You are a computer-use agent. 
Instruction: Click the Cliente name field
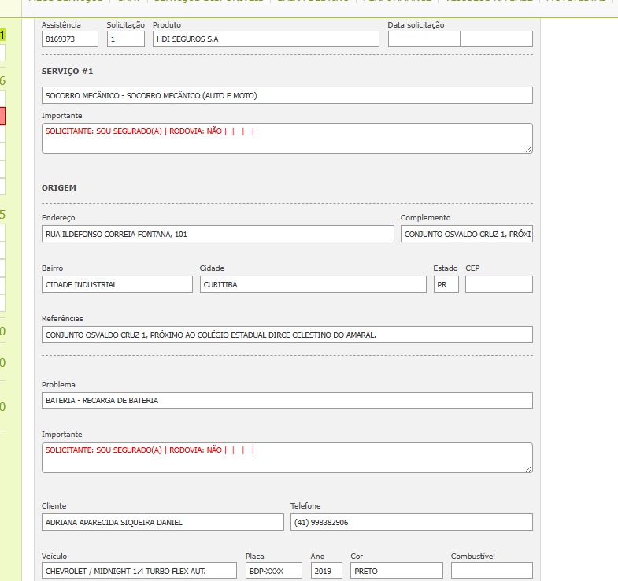162,522
